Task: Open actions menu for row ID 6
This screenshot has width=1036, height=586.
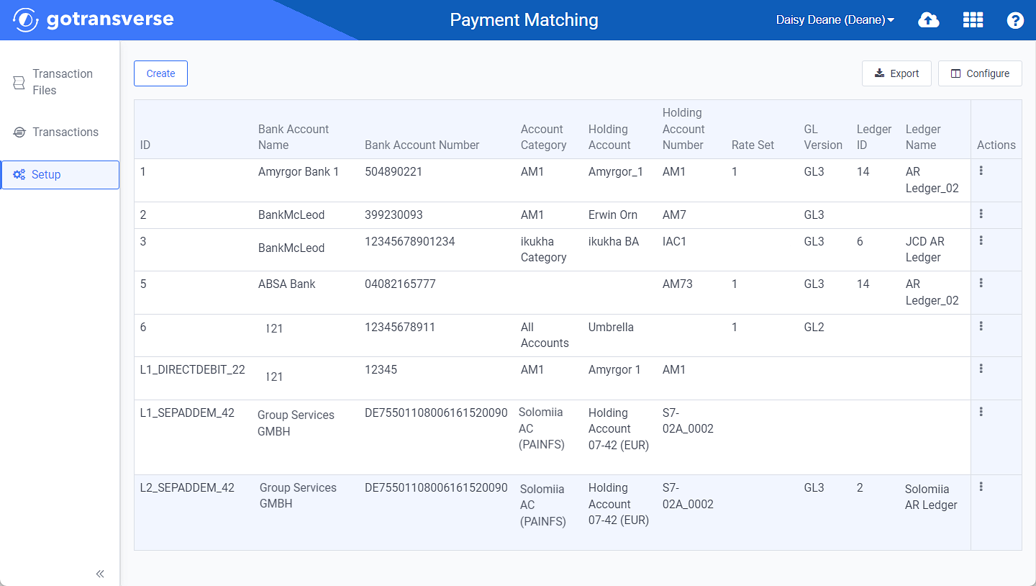Action: 981,326
